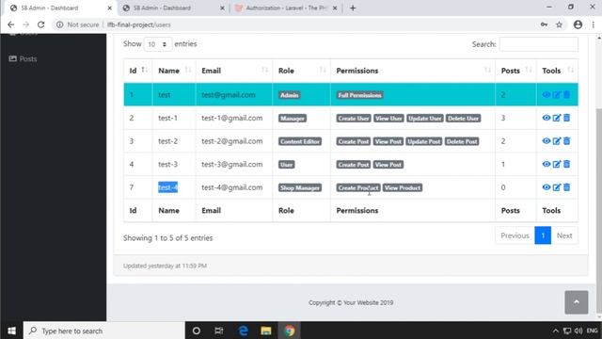Click the scroll-to-top arrow button
Image resolution: width=602 pixels, height=339 pixels.
[x=576, y=302]
